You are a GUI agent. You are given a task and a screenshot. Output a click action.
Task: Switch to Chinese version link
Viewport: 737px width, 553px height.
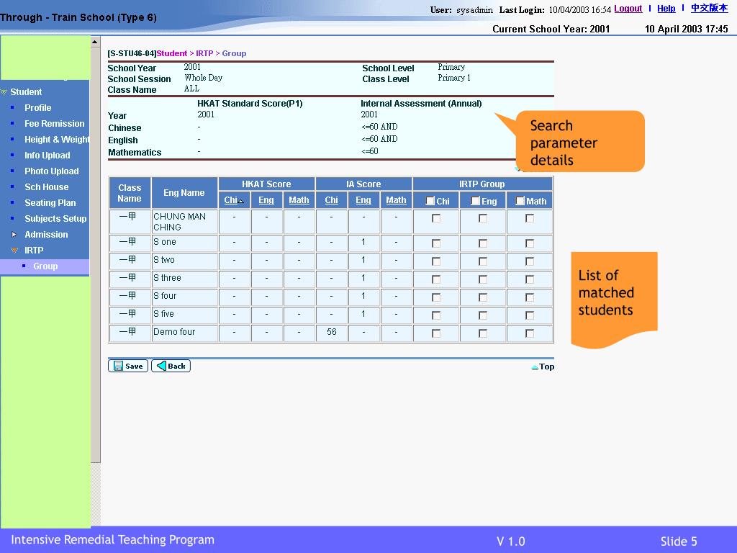click(709, 8)
